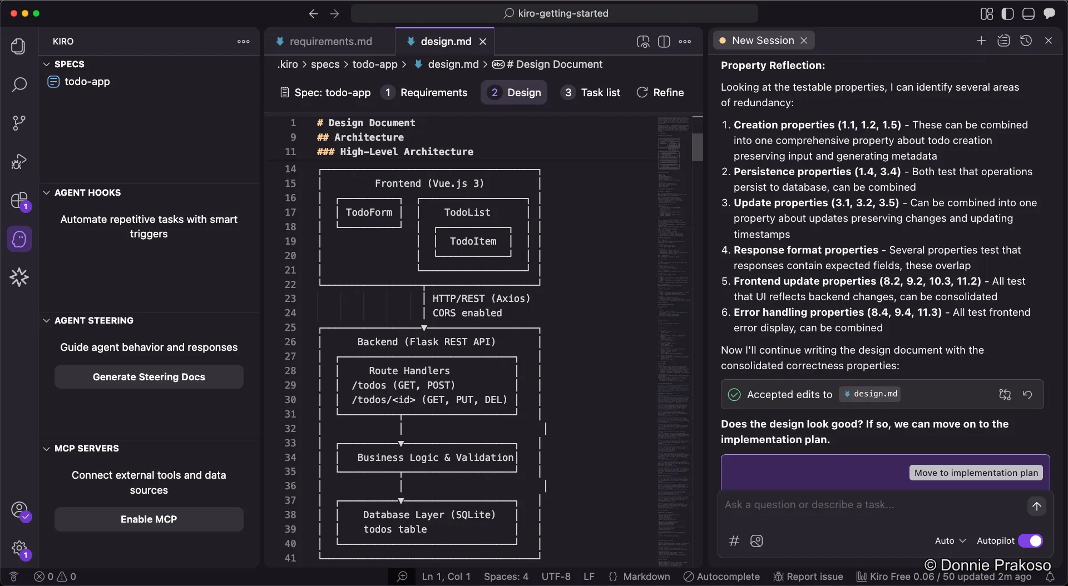Click the chat message input field
This screenshot has width=1068, height=586.
[871, 505]
